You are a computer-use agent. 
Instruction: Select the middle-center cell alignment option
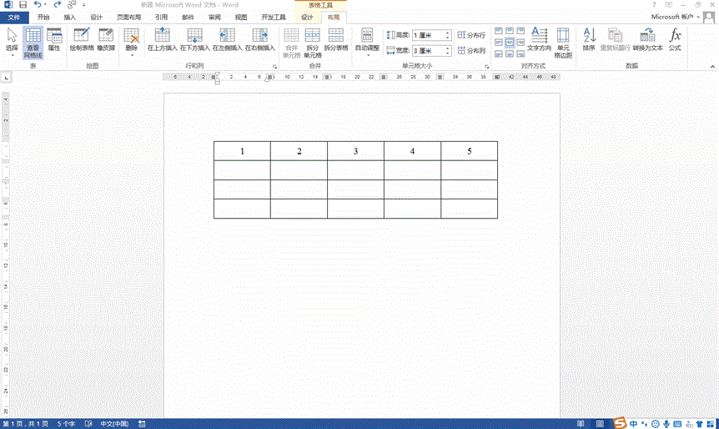pos(510,43)
